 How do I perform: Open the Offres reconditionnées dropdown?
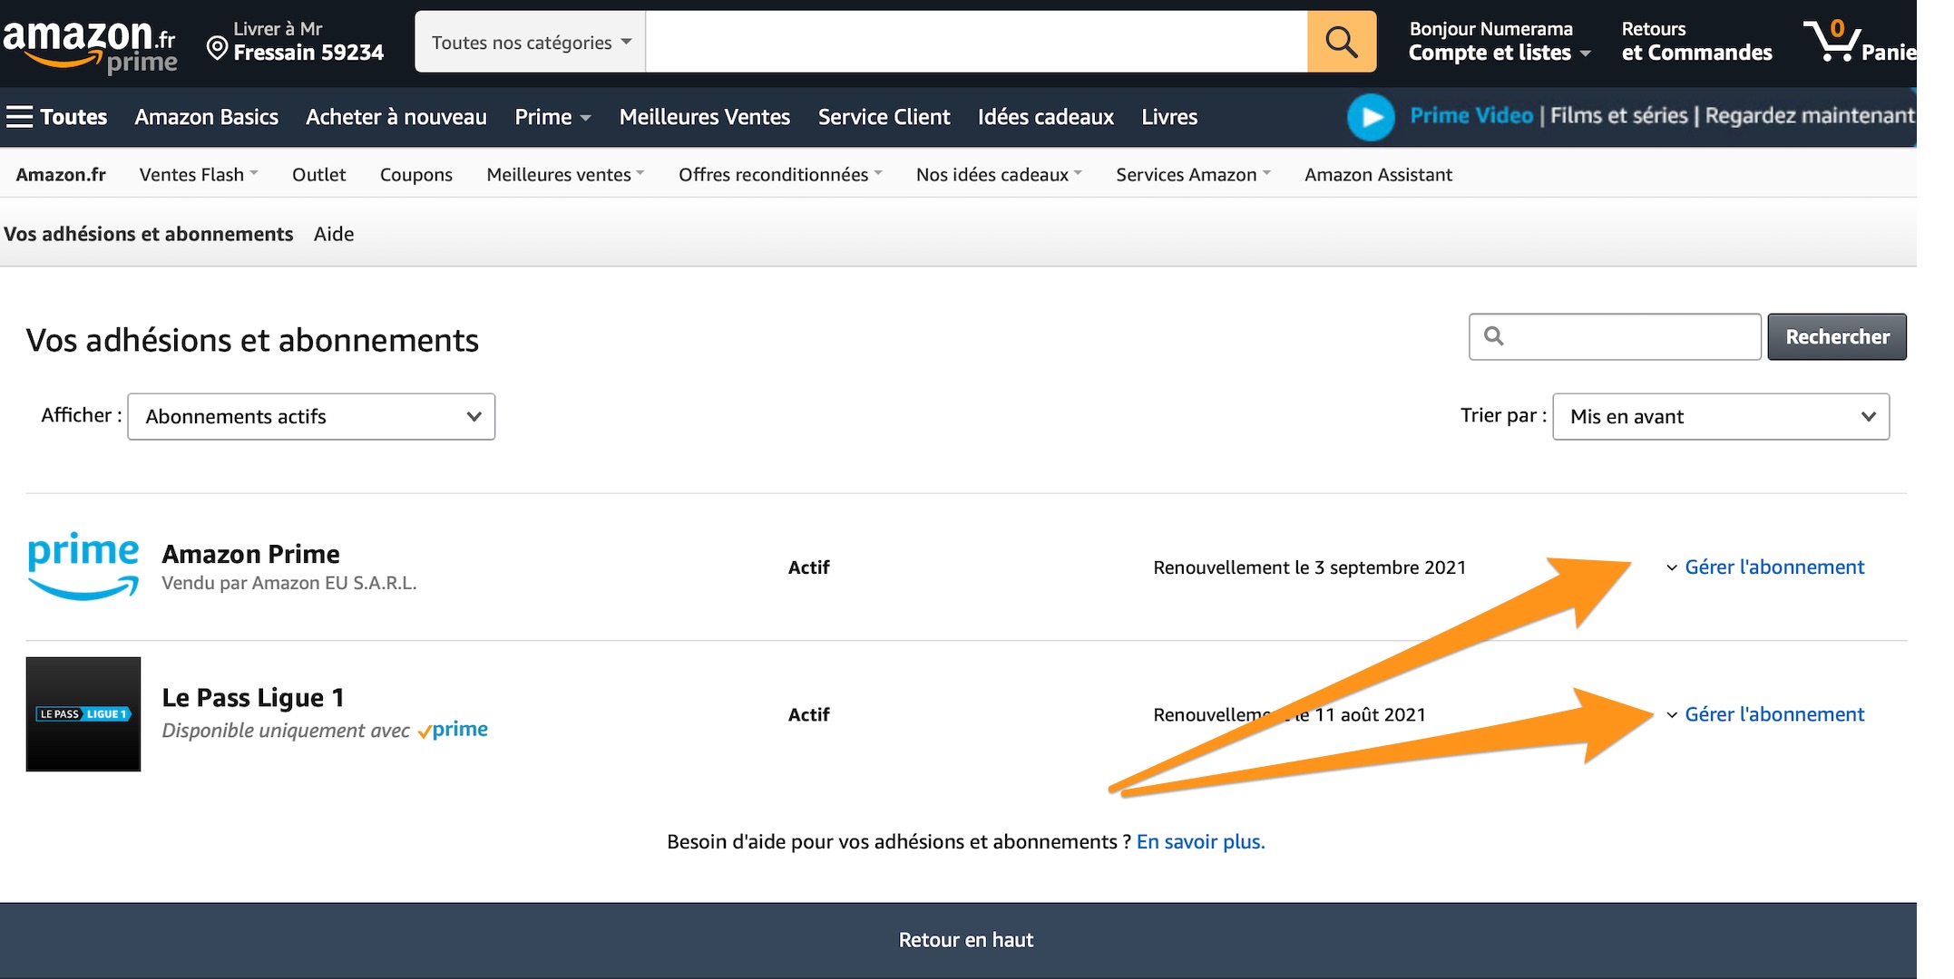(780, 174)
